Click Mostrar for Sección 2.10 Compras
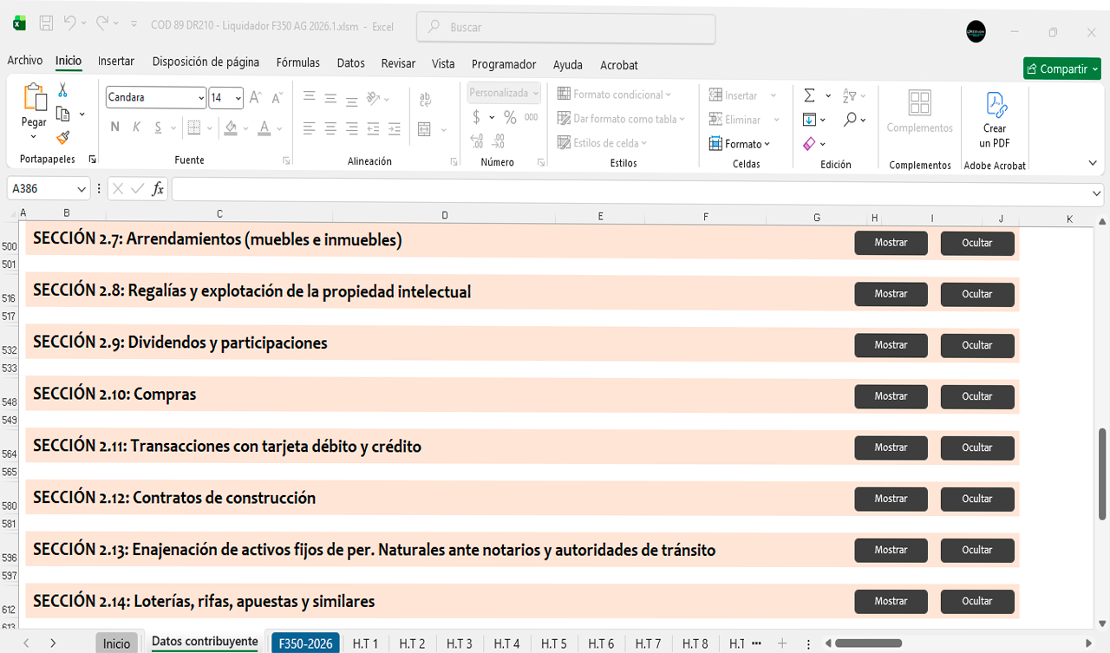Viewport: 1110px width, 653px height. (x=891, y=396)
